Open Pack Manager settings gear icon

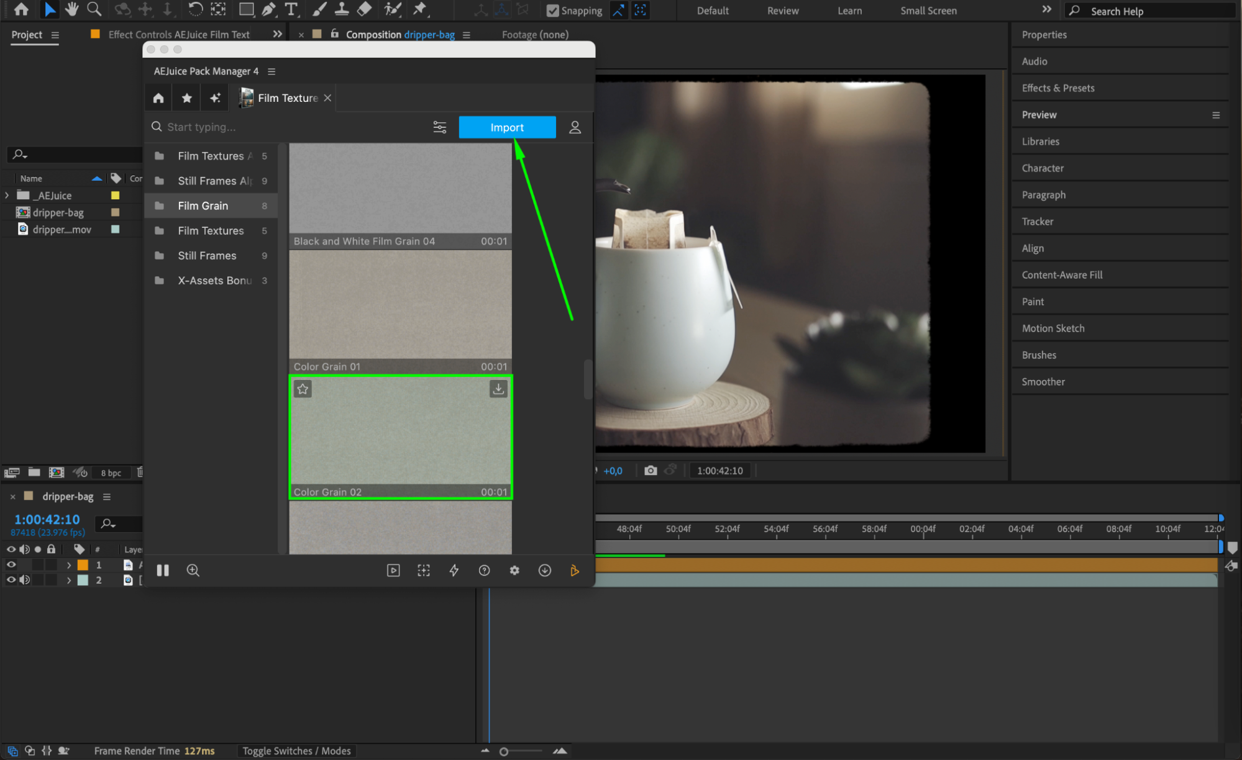(x=514, y=571)
